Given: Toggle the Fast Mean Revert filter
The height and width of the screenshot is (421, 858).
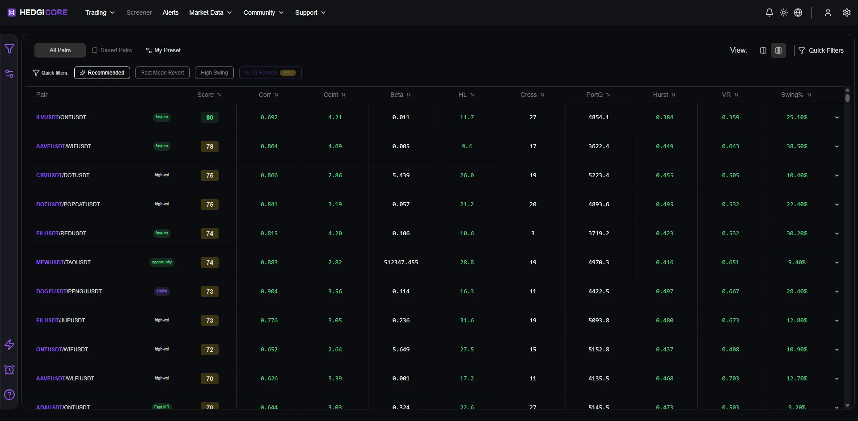Looking at the screenshot, I should click(162, 73).
